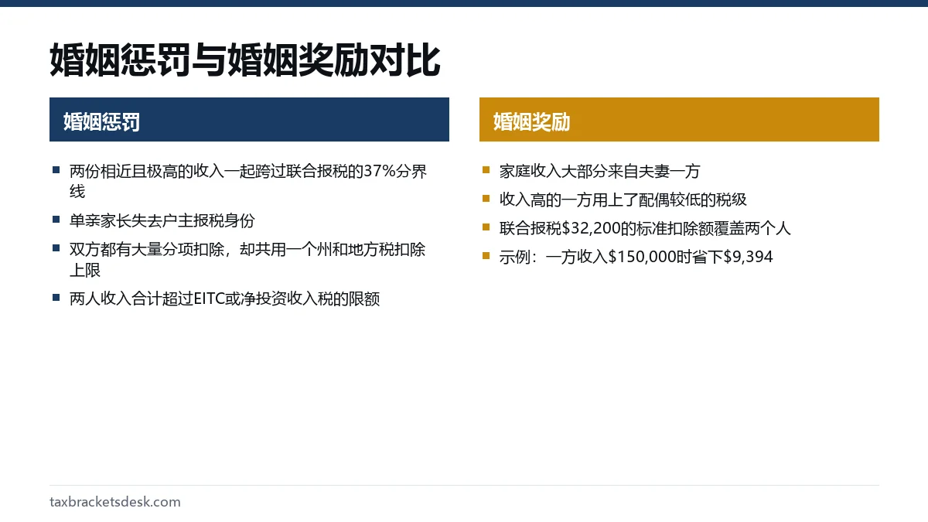Select bullet 示例 一方收入$150,000时省下$9,394
The height and width of the screenshot is (522, 928).
pos(636,257)
